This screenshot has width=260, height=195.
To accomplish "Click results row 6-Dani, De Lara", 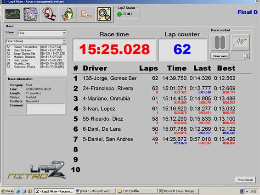I will point(154,130).
